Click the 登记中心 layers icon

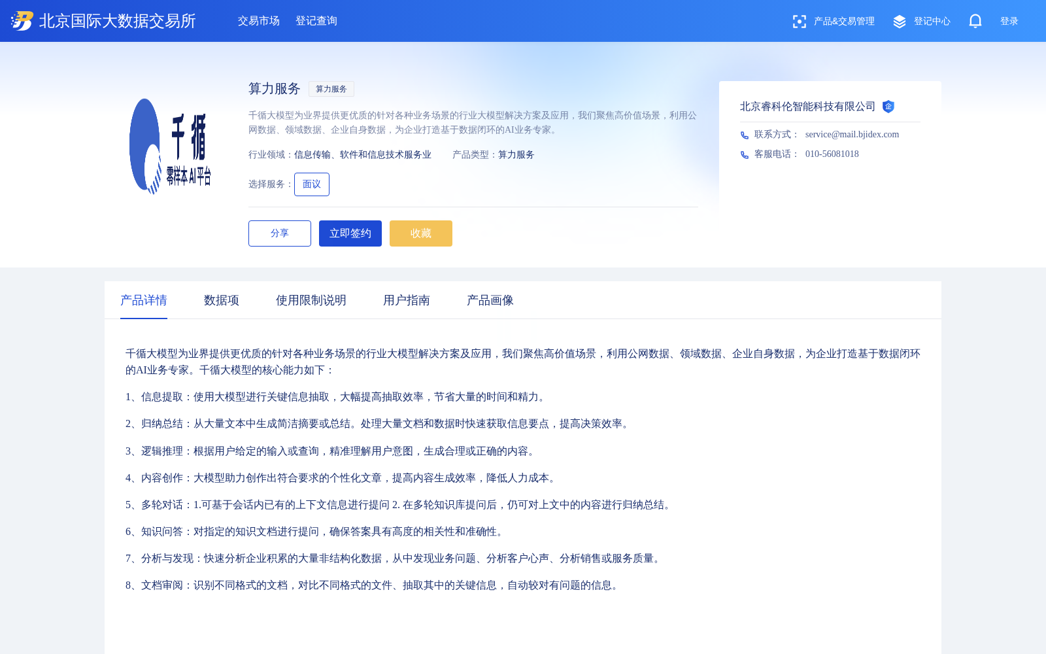point(900,22)
